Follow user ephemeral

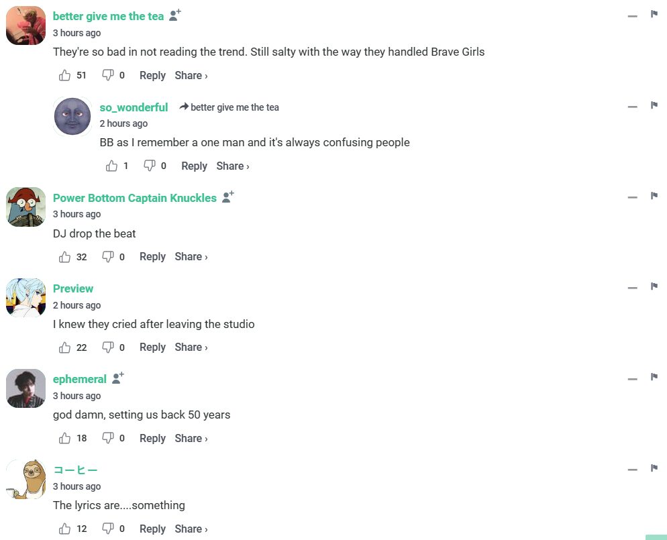pos(118,378)
